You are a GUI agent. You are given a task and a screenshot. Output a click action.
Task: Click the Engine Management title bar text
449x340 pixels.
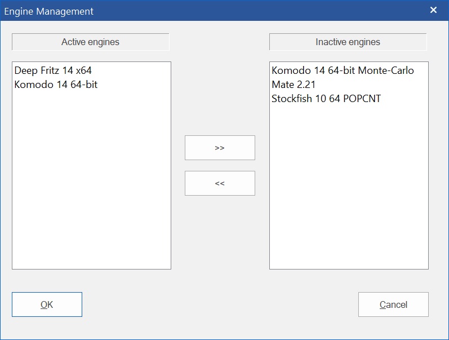pyautogui.click(x=49, y=11)
